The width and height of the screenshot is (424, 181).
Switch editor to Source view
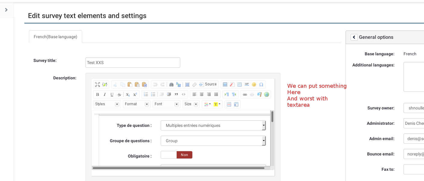click(208, 84)
